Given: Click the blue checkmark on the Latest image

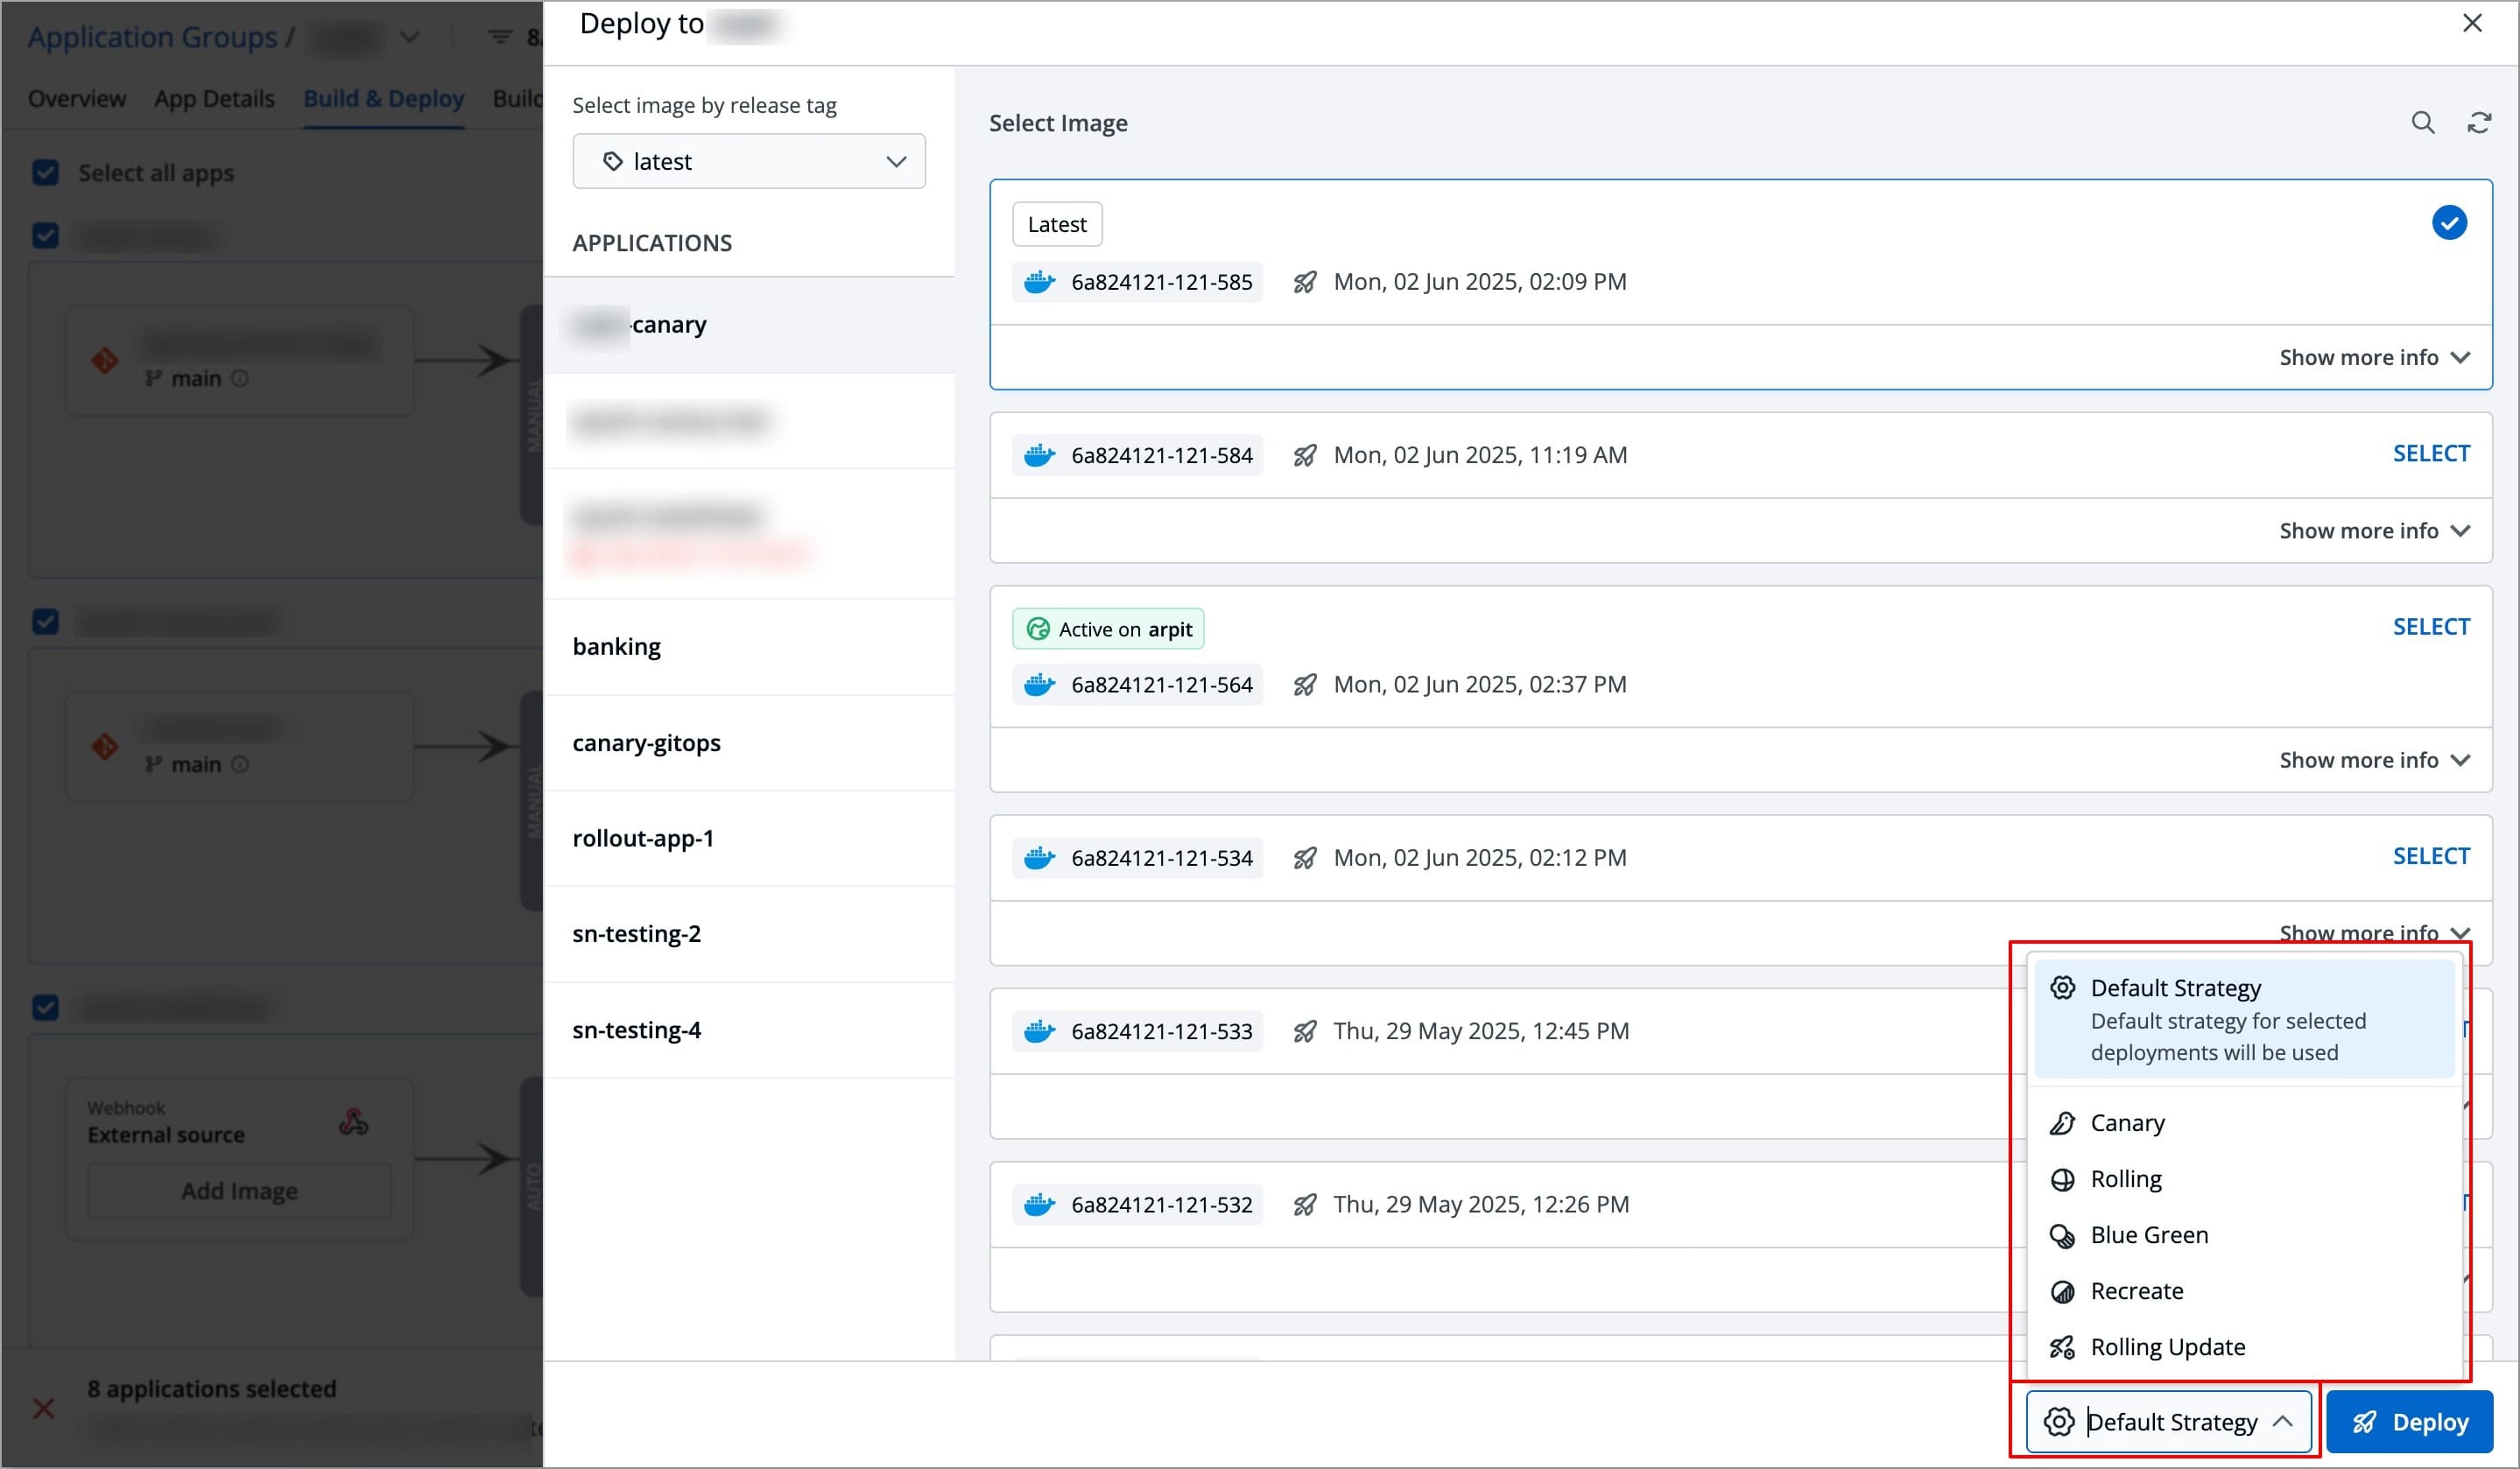Looking at the screenshot, I should tap(2448, 222).
